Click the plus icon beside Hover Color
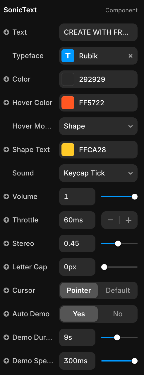 tap(6, 103)
